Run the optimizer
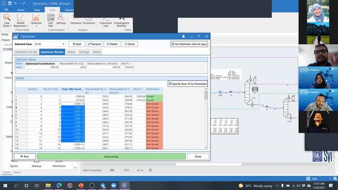This screenshot has height=190, width=338. tap(25, 156)
